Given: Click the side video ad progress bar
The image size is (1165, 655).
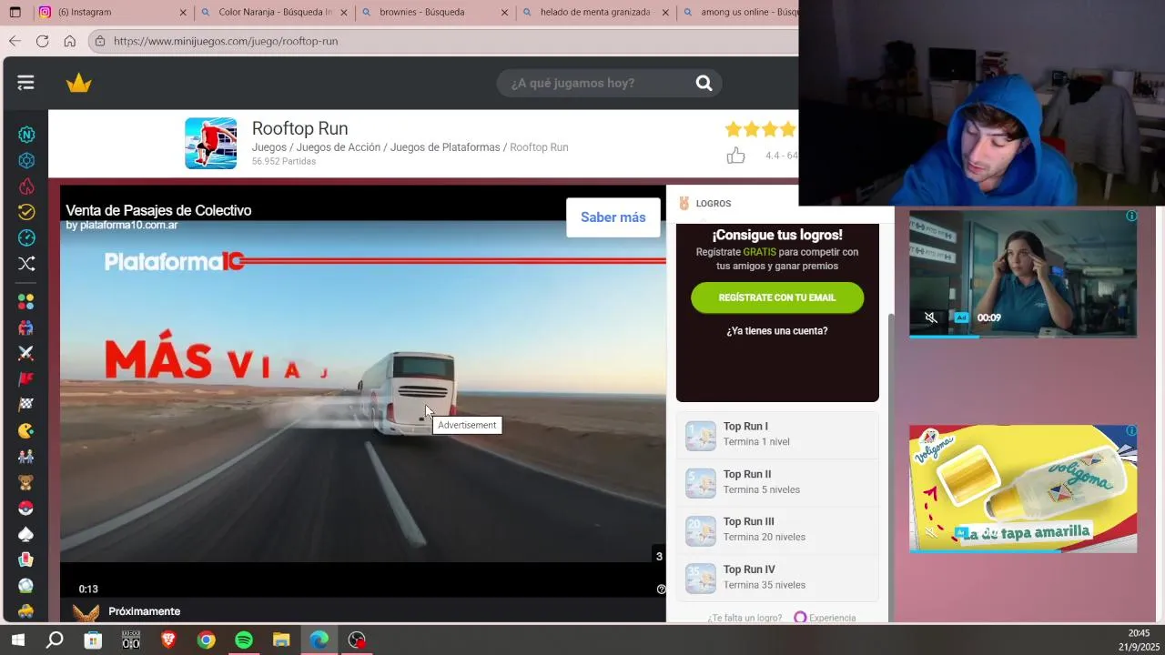Looking at the screenshot, I should click(1022, 336).
